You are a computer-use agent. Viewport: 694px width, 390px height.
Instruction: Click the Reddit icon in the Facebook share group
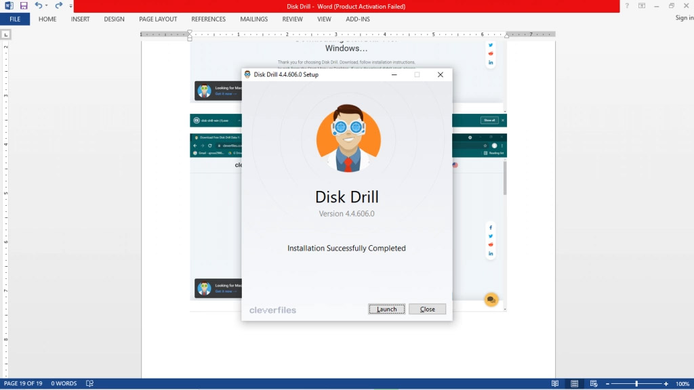click(491, 244)
